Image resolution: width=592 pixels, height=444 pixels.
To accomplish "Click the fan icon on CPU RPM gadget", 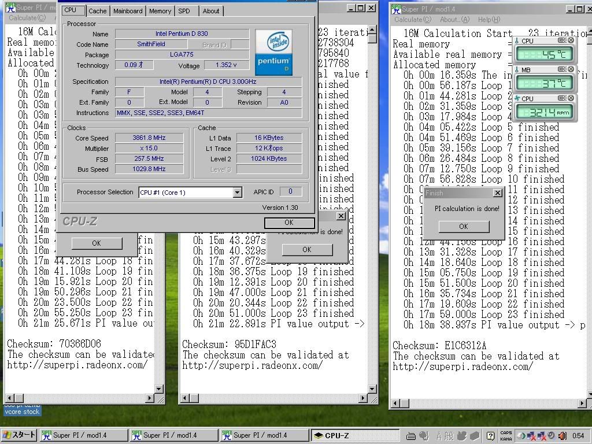I will [x=517, y=98].
